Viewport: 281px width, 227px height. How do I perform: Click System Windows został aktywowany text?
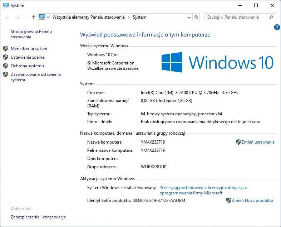(122, 188)
